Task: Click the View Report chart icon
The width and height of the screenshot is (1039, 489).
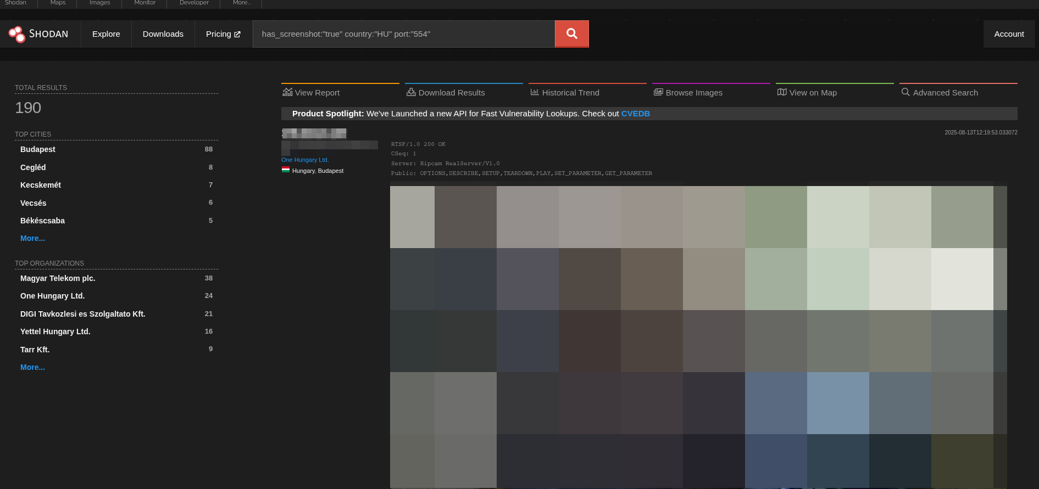Action: [x=287, y=92]
